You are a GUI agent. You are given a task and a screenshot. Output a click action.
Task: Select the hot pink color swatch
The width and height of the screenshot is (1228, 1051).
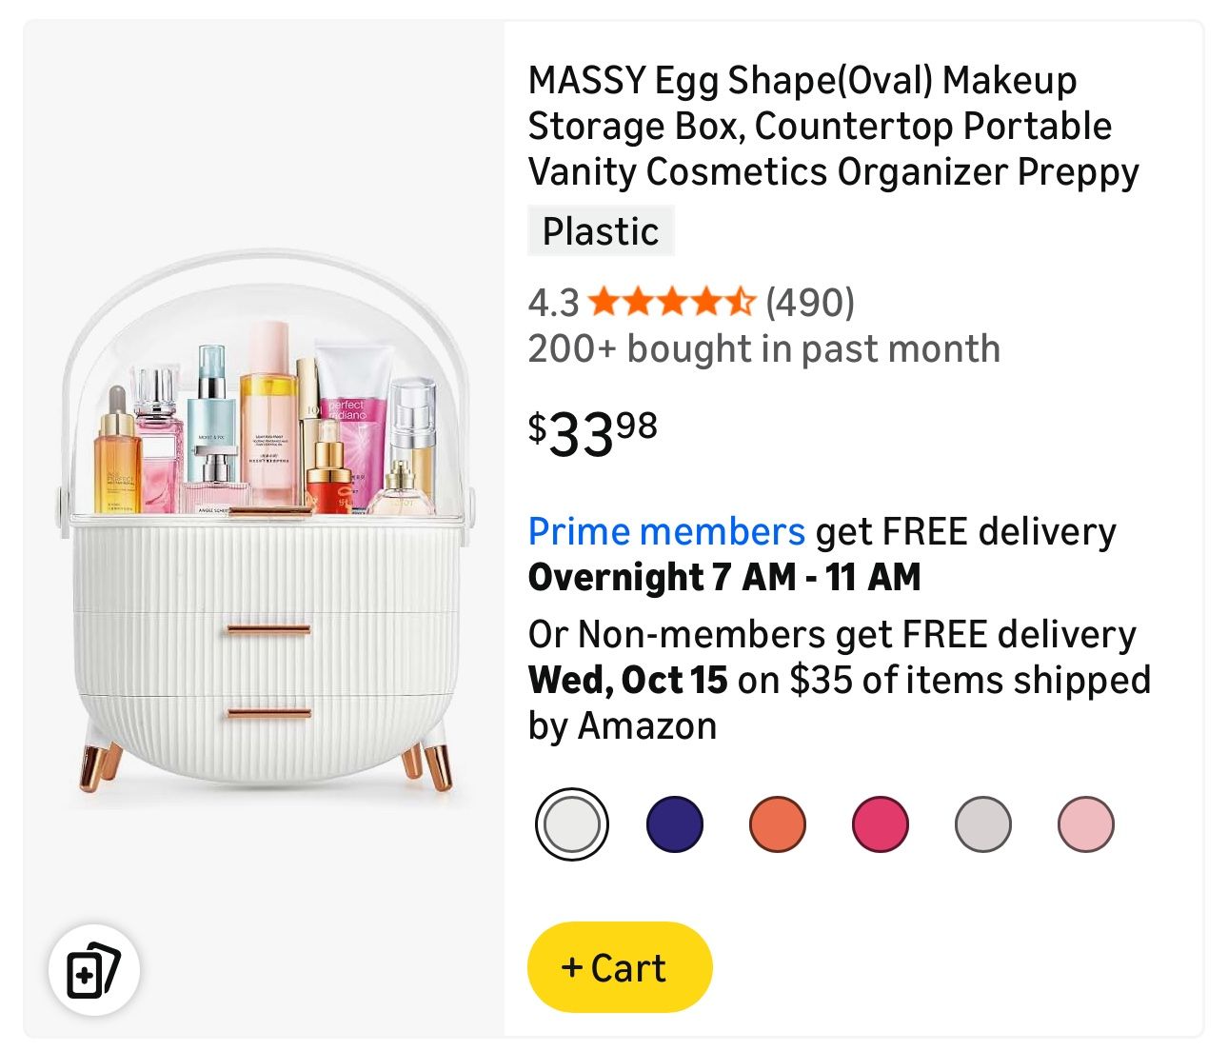(880, 824)
